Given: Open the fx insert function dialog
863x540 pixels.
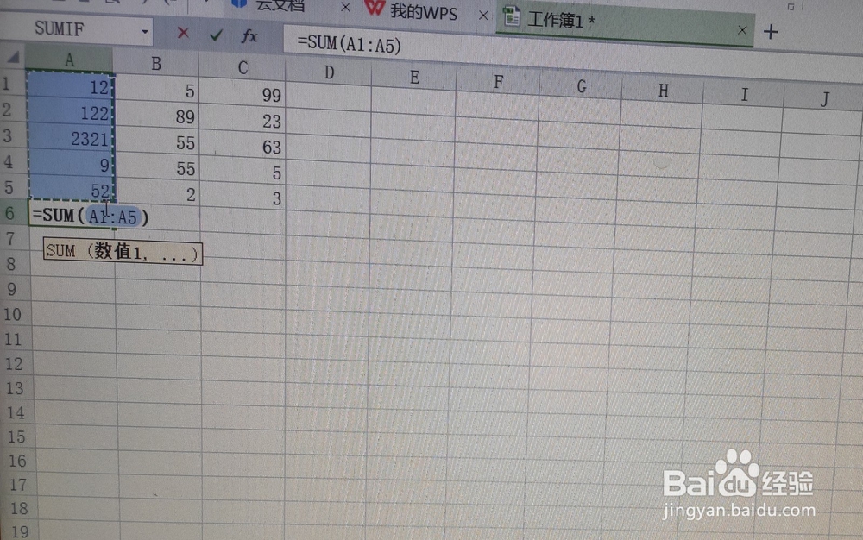Looking at the screenshot, I should 249,36.
